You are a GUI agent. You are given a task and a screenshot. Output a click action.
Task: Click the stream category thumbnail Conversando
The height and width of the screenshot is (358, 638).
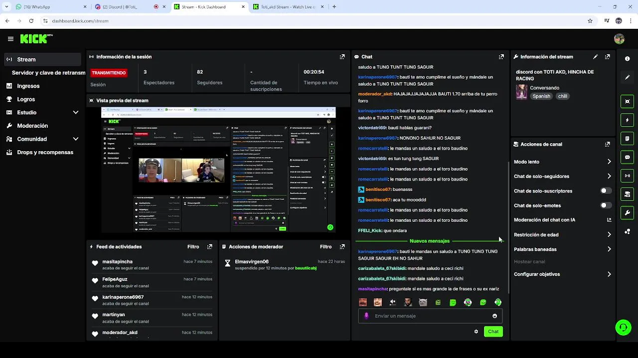coord(521,92)
